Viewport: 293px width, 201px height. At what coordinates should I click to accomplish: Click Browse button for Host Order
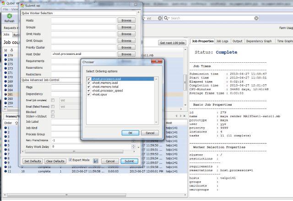click(126, 54)
